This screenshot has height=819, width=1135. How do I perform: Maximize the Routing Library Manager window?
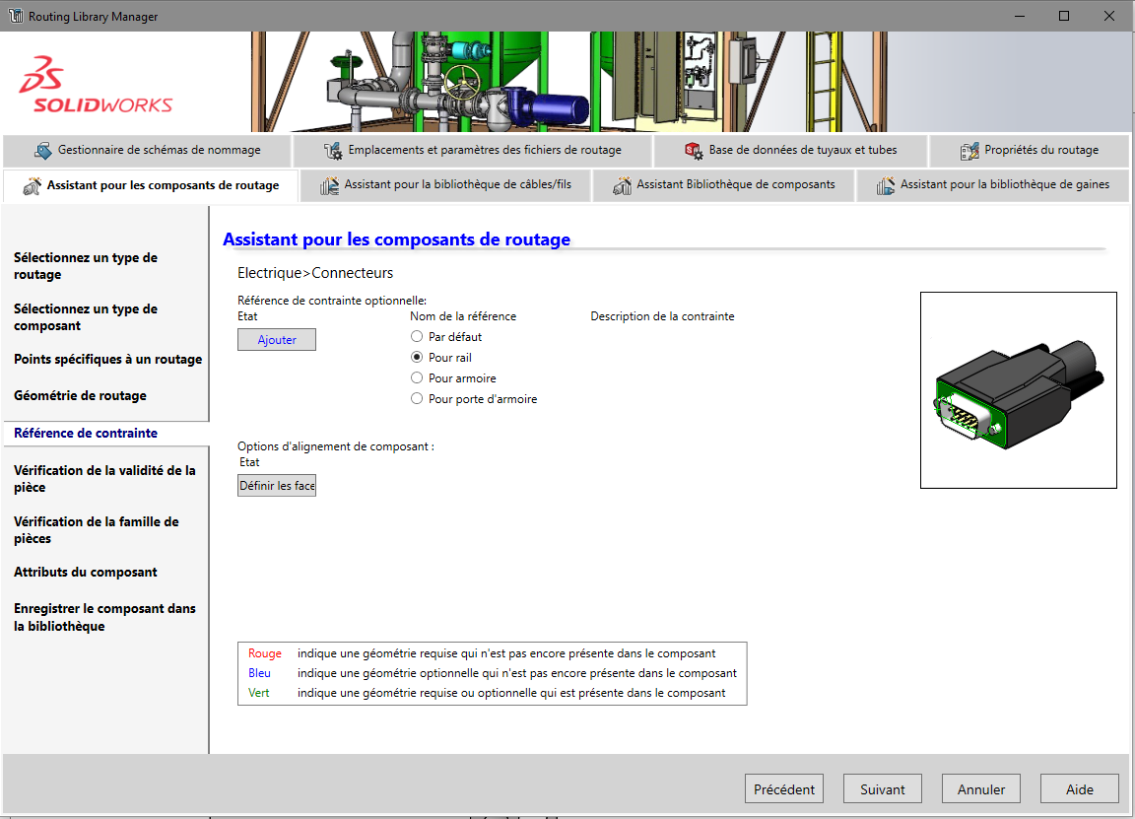click(x=1064, y=16)
